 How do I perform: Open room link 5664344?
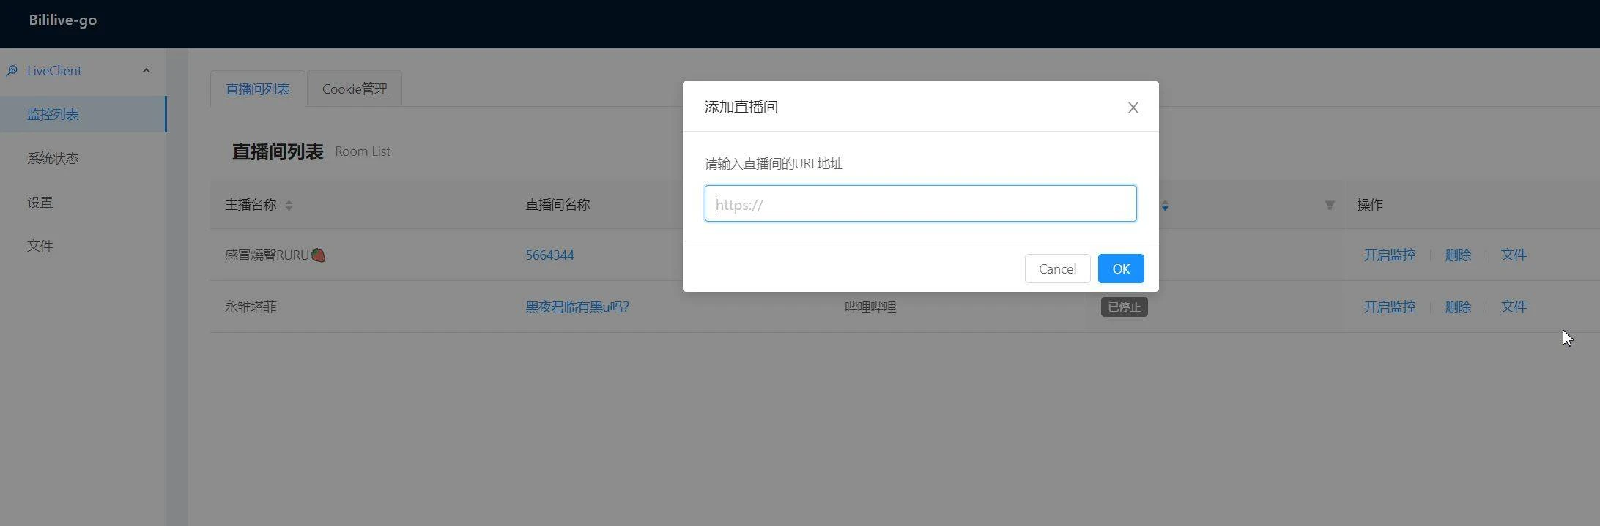click(549, 255)
